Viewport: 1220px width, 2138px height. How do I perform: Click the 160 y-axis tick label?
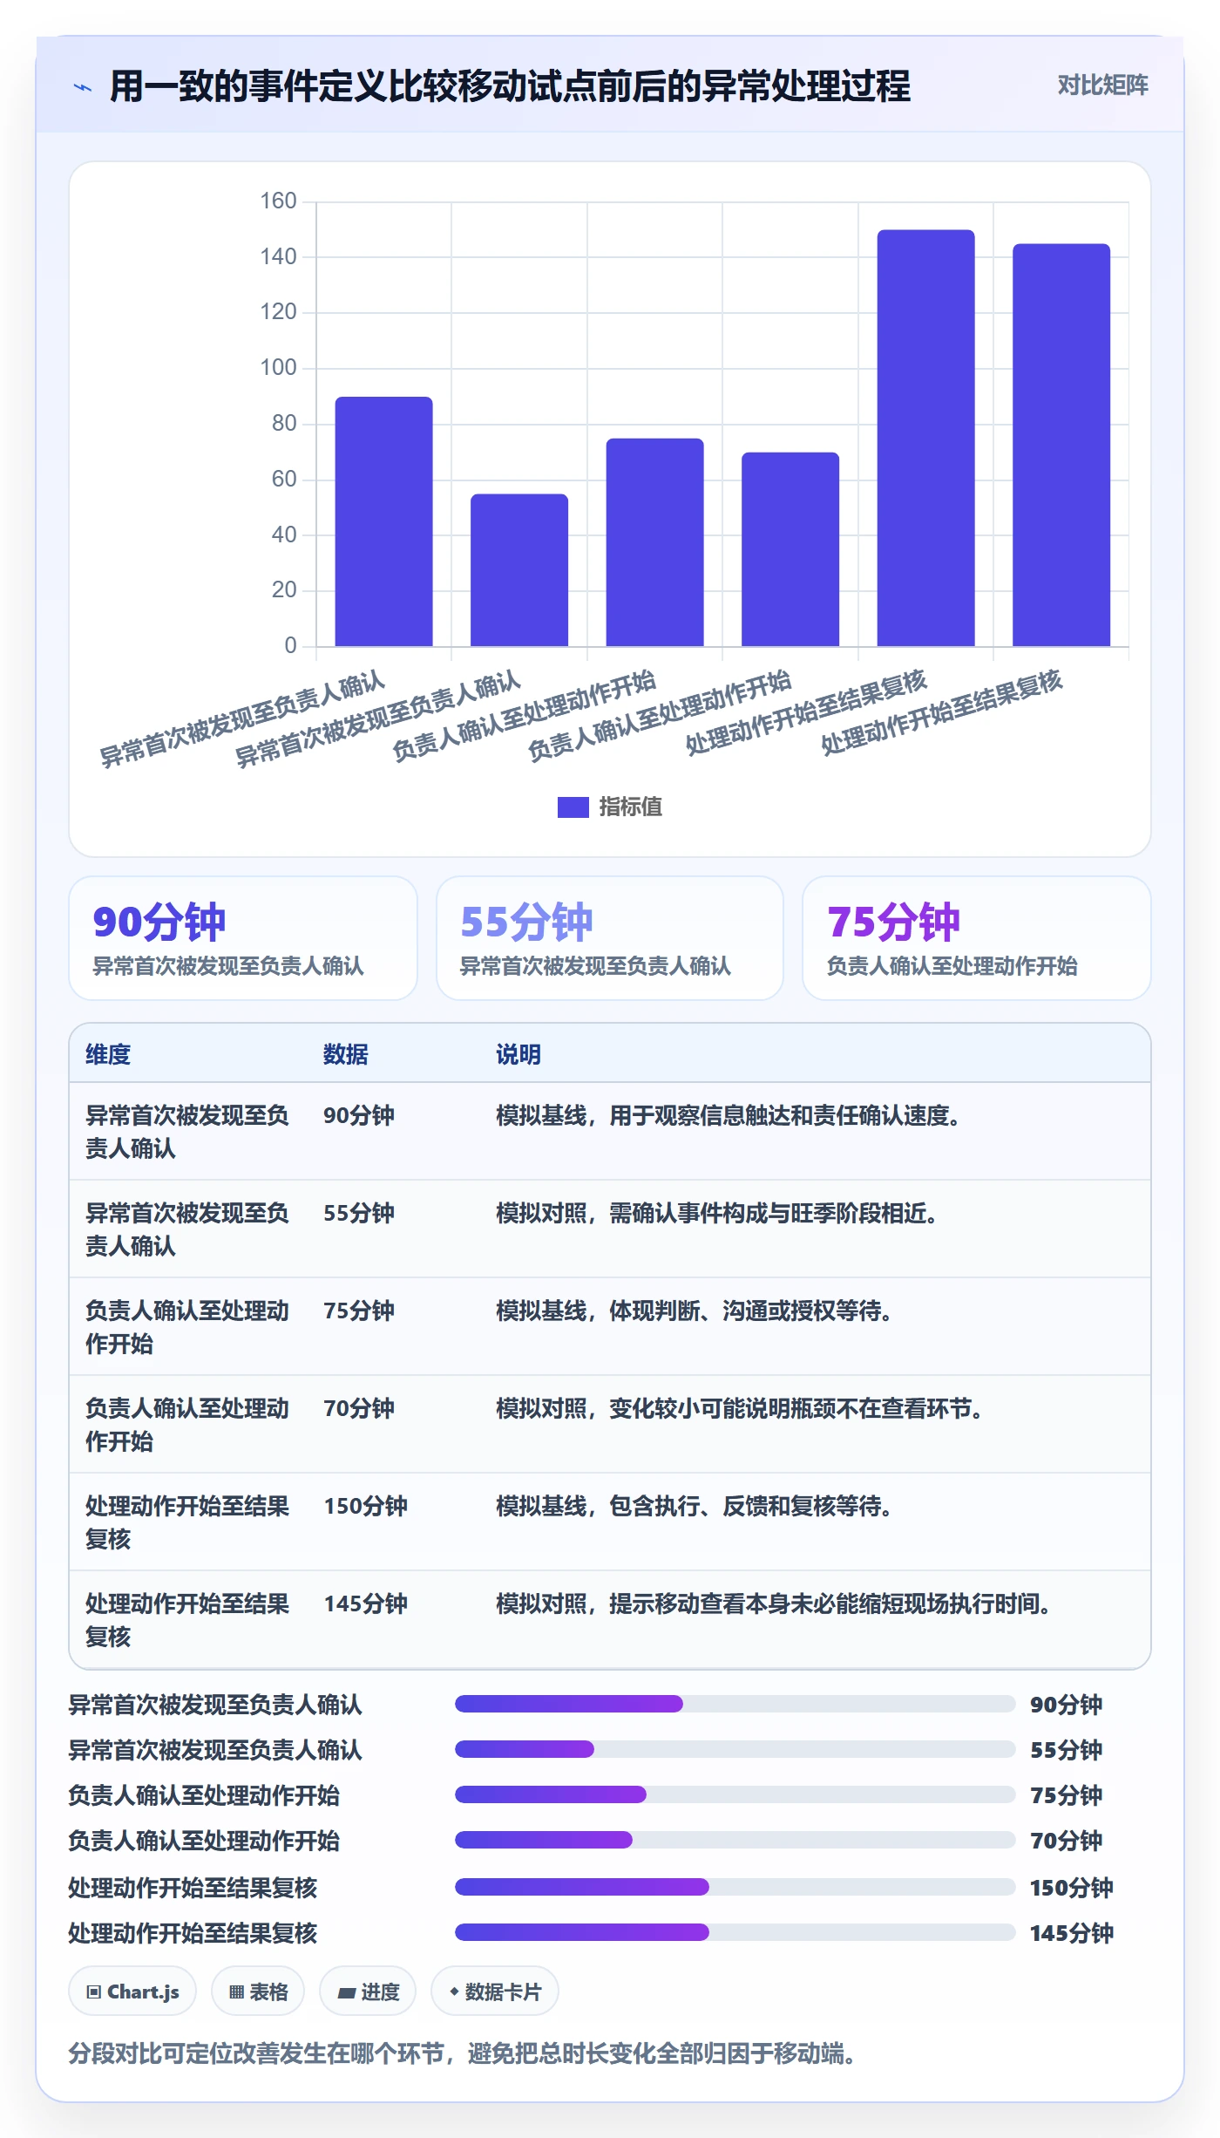coord(279,201)
